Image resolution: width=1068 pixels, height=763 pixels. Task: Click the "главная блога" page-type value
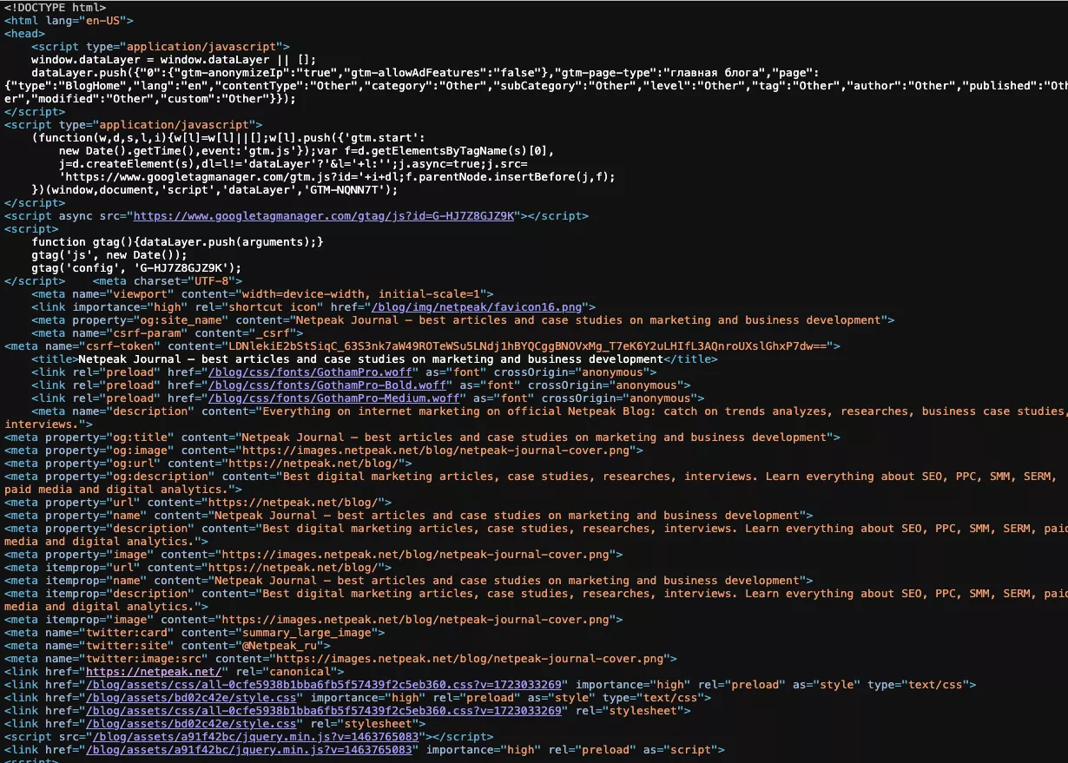709,73
